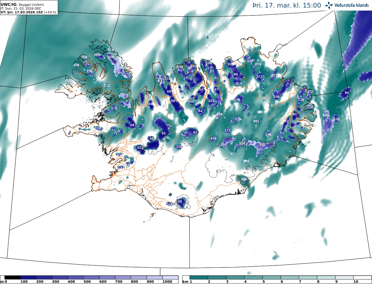Click visibility value 994 on the map
The height and width of the screenshot is (284, 372).
(246, 161)
